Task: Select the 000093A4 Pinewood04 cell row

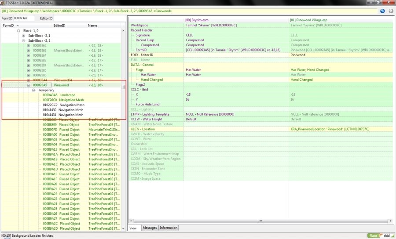Action: [x=61, y=80]
